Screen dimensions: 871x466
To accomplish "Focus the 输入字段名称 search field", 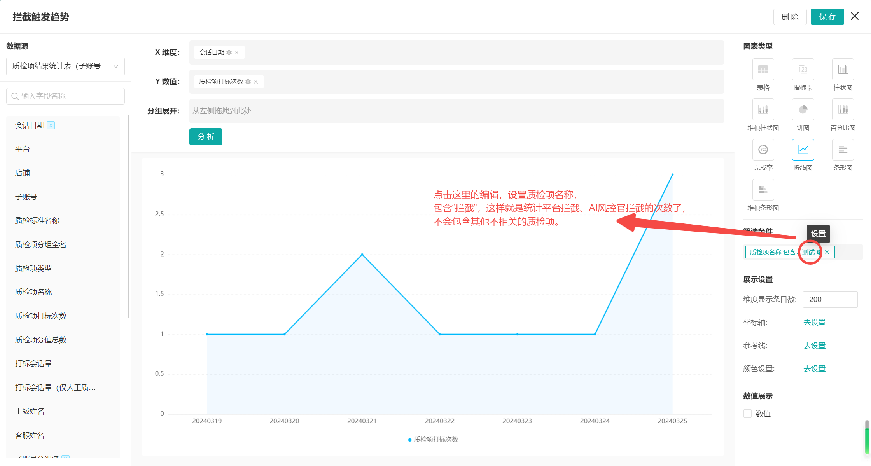I will coord(65,96).
